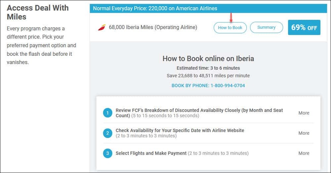
Task: Call the Book by Phone number link
Action: coord(208,86)
